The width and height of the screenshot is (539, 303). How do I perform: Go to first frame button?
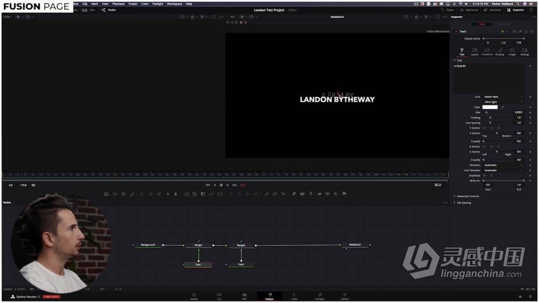(x=207, y=185)
